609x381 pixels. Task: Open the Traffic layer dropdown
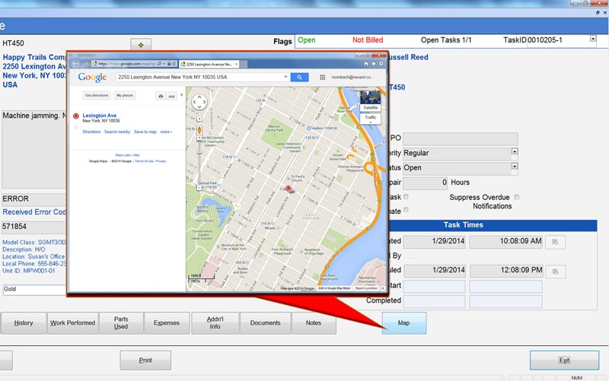(x=370, y=118)
